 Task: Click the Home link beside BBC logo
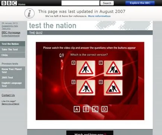coord(22,4)
